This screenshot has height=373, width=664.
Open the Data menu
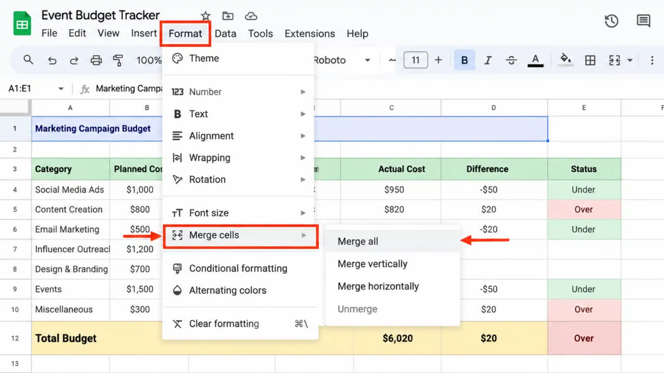[x=225, y=34]
